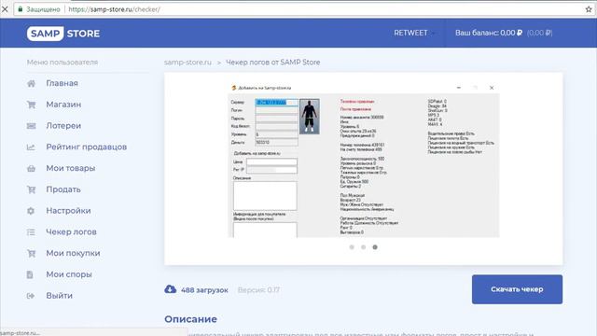Open Чекер логов in the sidebar

coord(71,232)
